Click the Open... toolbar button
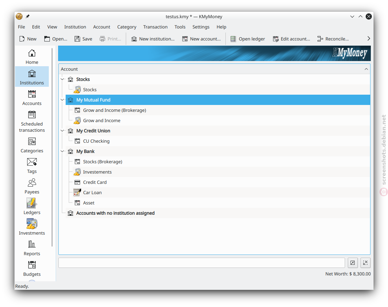Screen dimensions: 388x307 click(x=56, y=39)
